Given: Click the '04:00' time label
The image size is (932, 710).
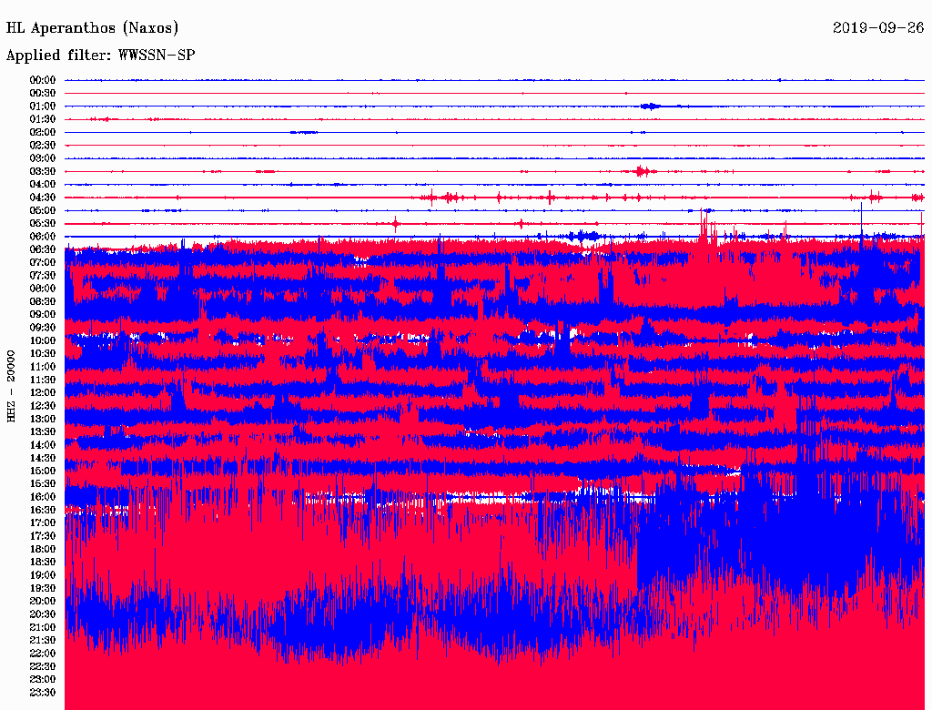Looking at the screenshot, I should 43,185.
